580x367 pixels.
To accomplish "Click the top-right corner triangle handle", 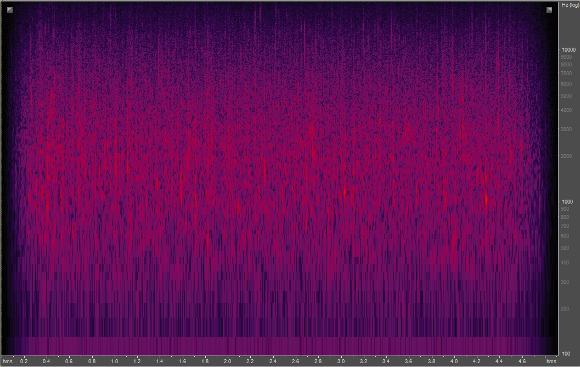I will tap(548, 9).
